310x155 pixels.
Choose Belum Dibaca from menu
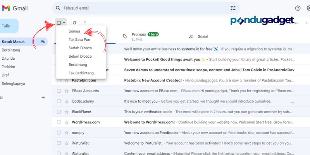[x=81, y=56]
